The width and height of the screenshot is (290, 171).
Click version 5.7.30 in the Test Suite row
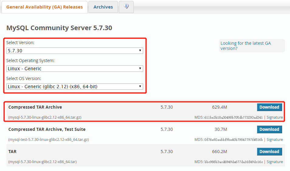(167, 129)
